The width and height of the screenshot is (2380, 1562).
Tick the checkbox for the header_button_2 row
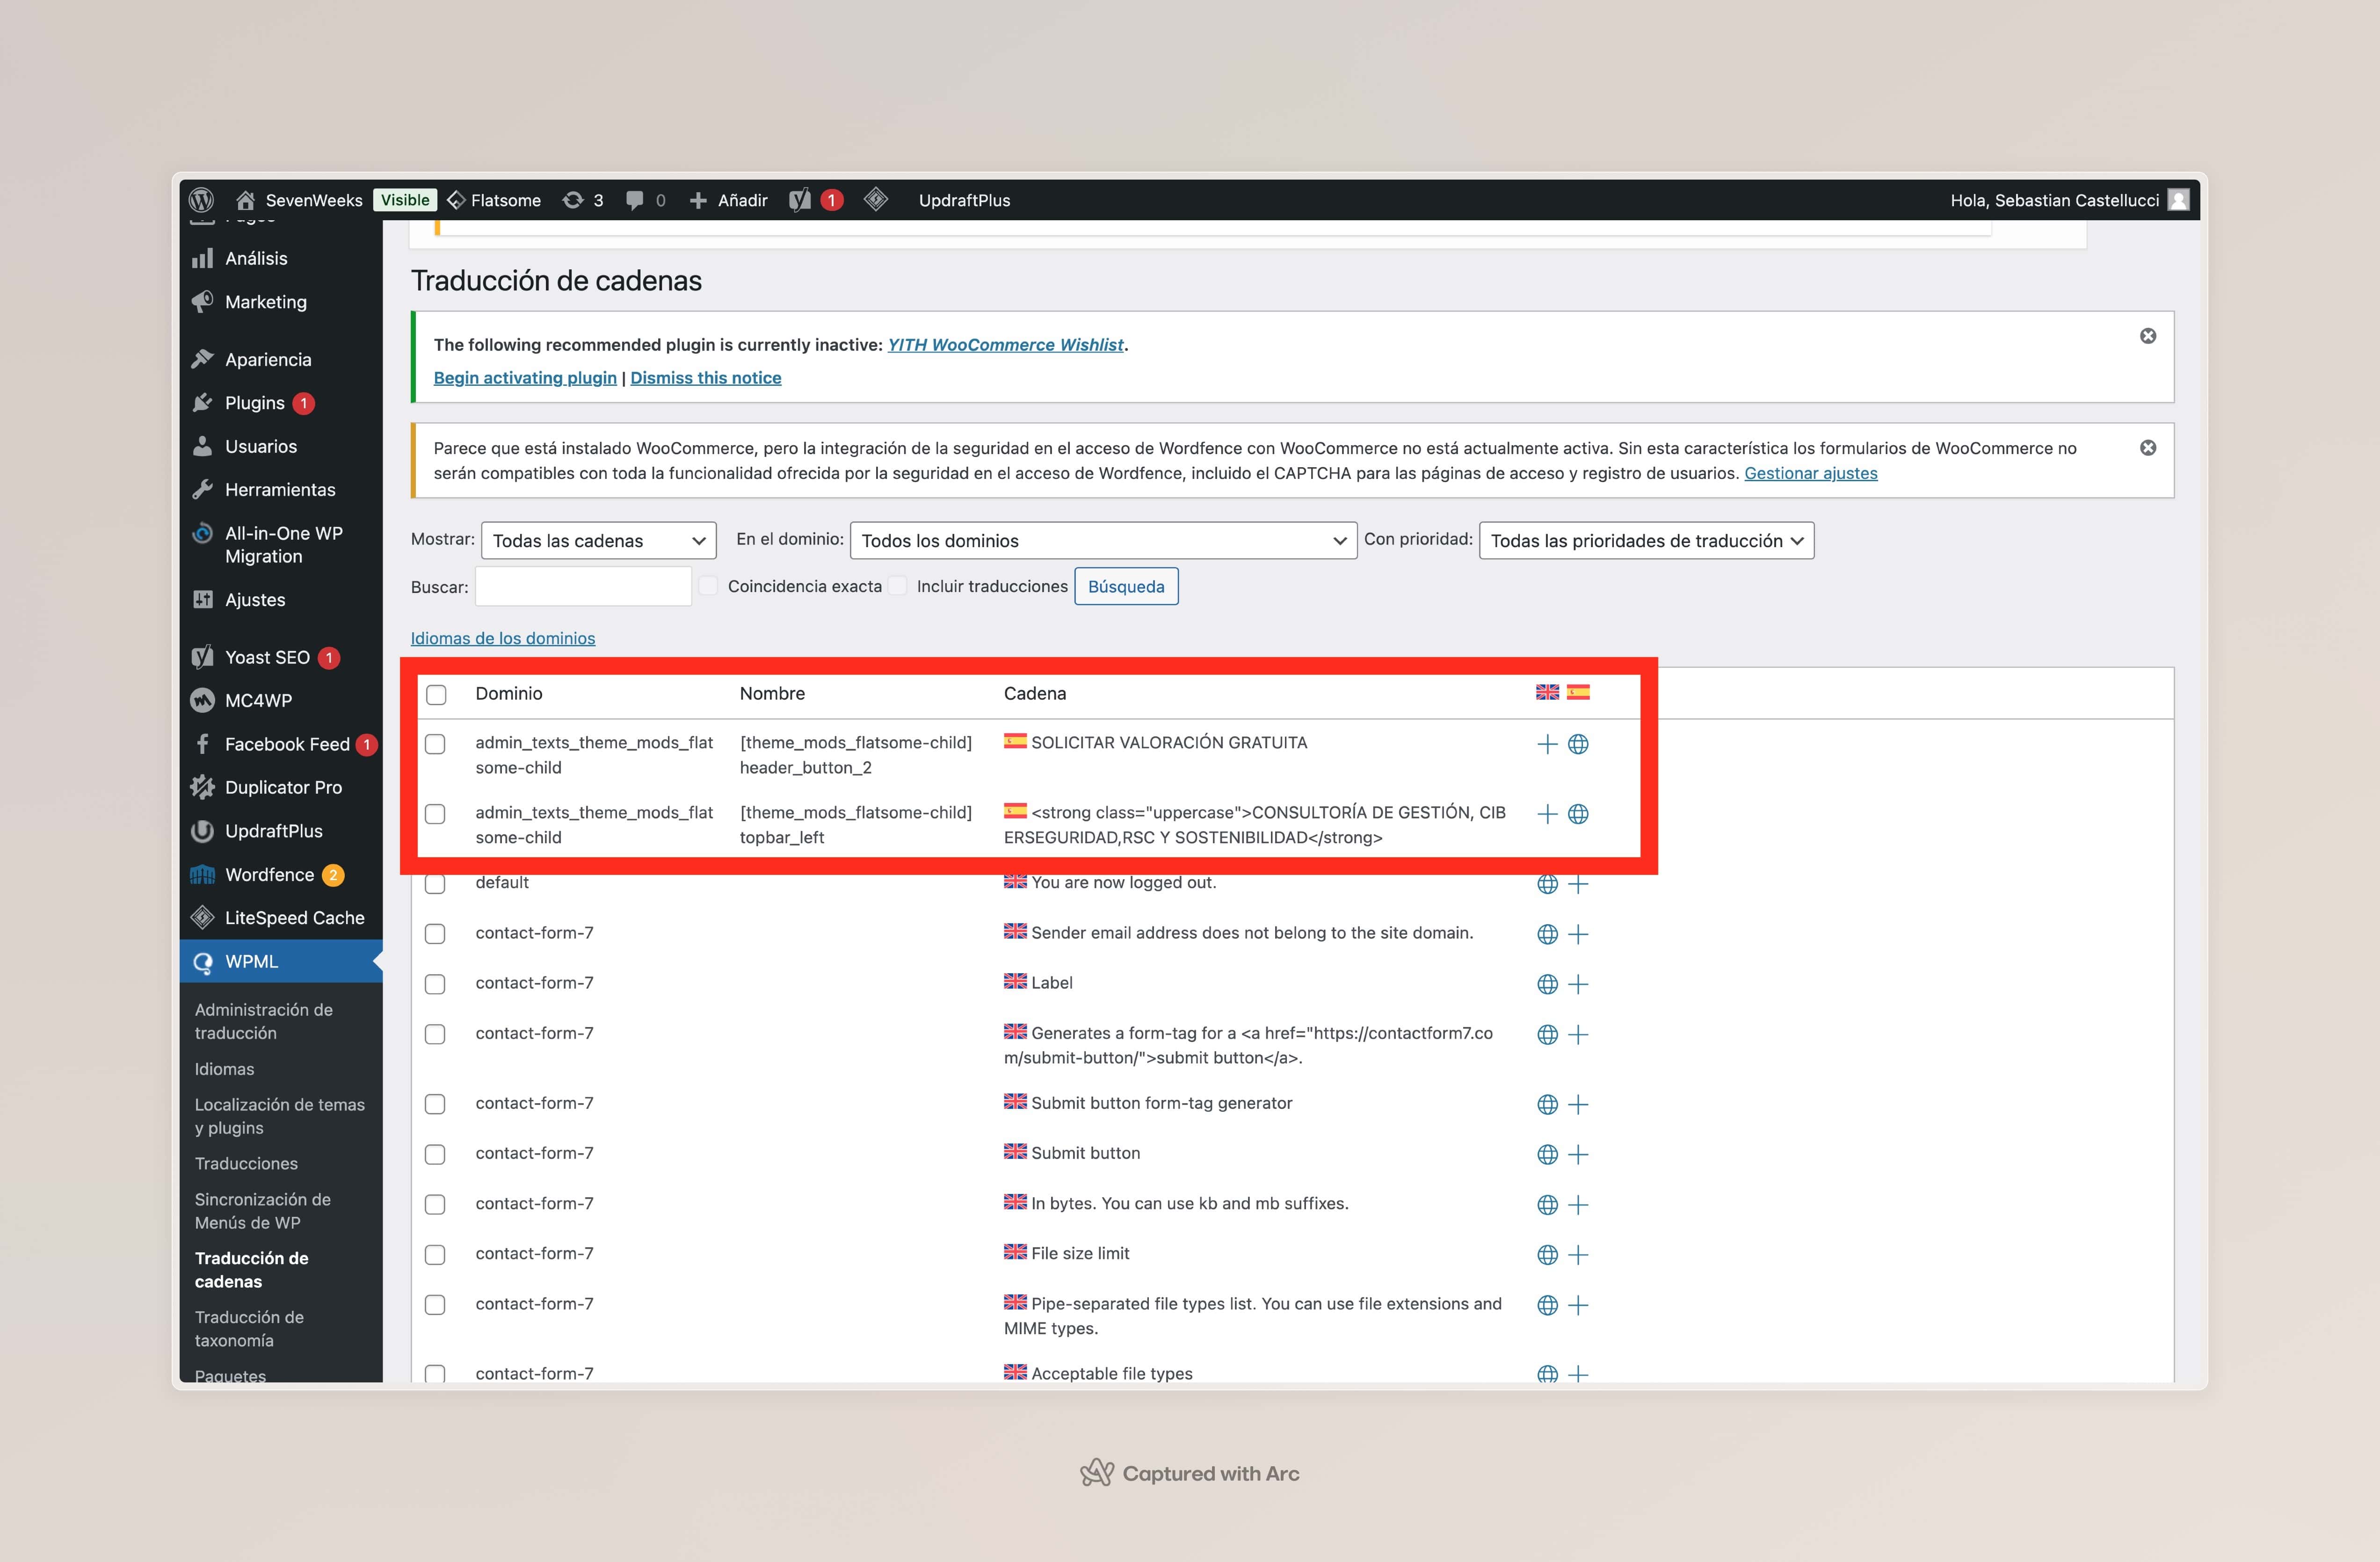click(x=435, y=744)
